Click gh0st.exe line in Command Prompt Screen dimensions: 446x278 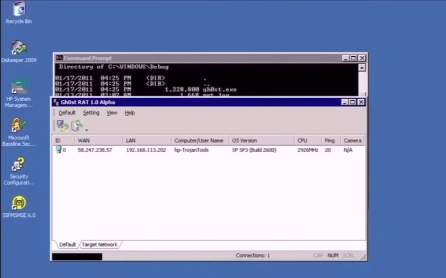click(x=146, y=89)
